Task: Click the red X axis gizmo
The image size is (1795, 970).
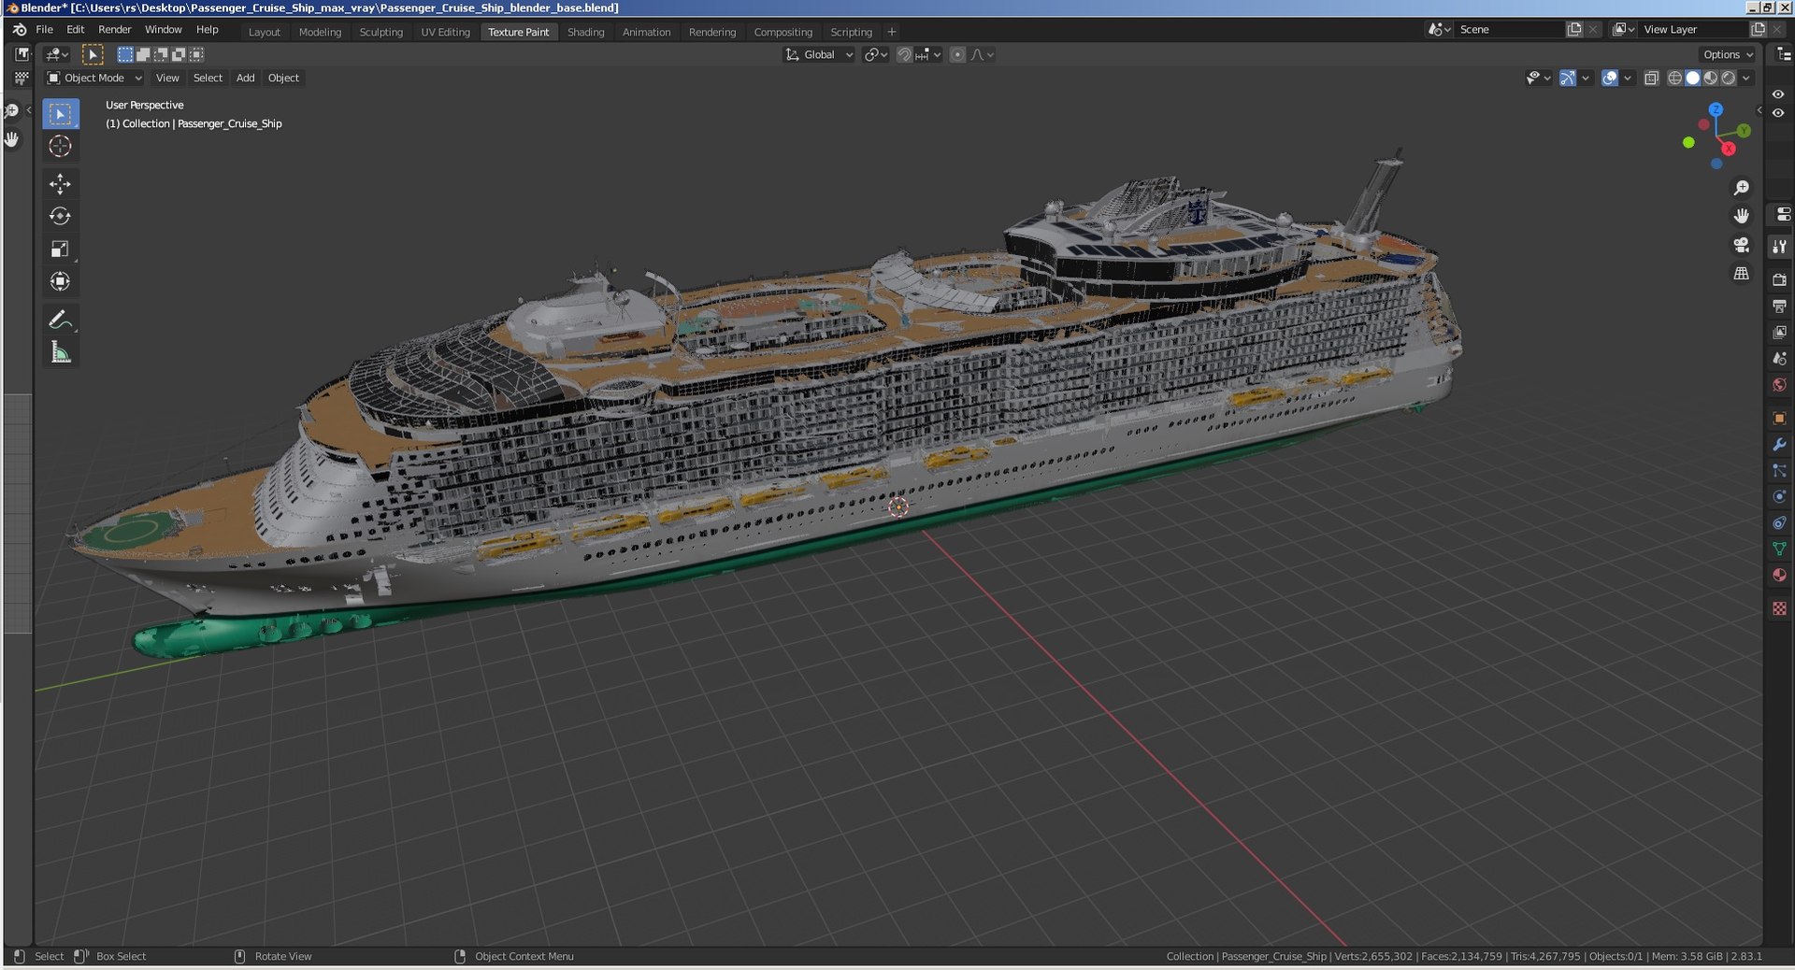Action: (1729, 149)
